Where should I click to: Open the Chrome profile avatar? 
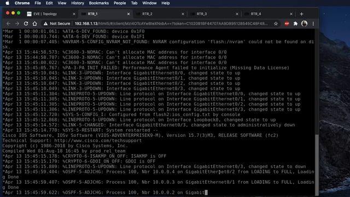click(304, 24)
